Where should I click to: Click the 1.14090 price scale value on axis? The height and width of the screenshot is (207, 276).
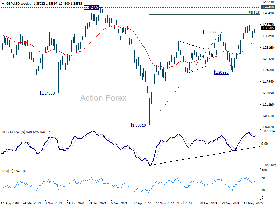pos(268,93)
